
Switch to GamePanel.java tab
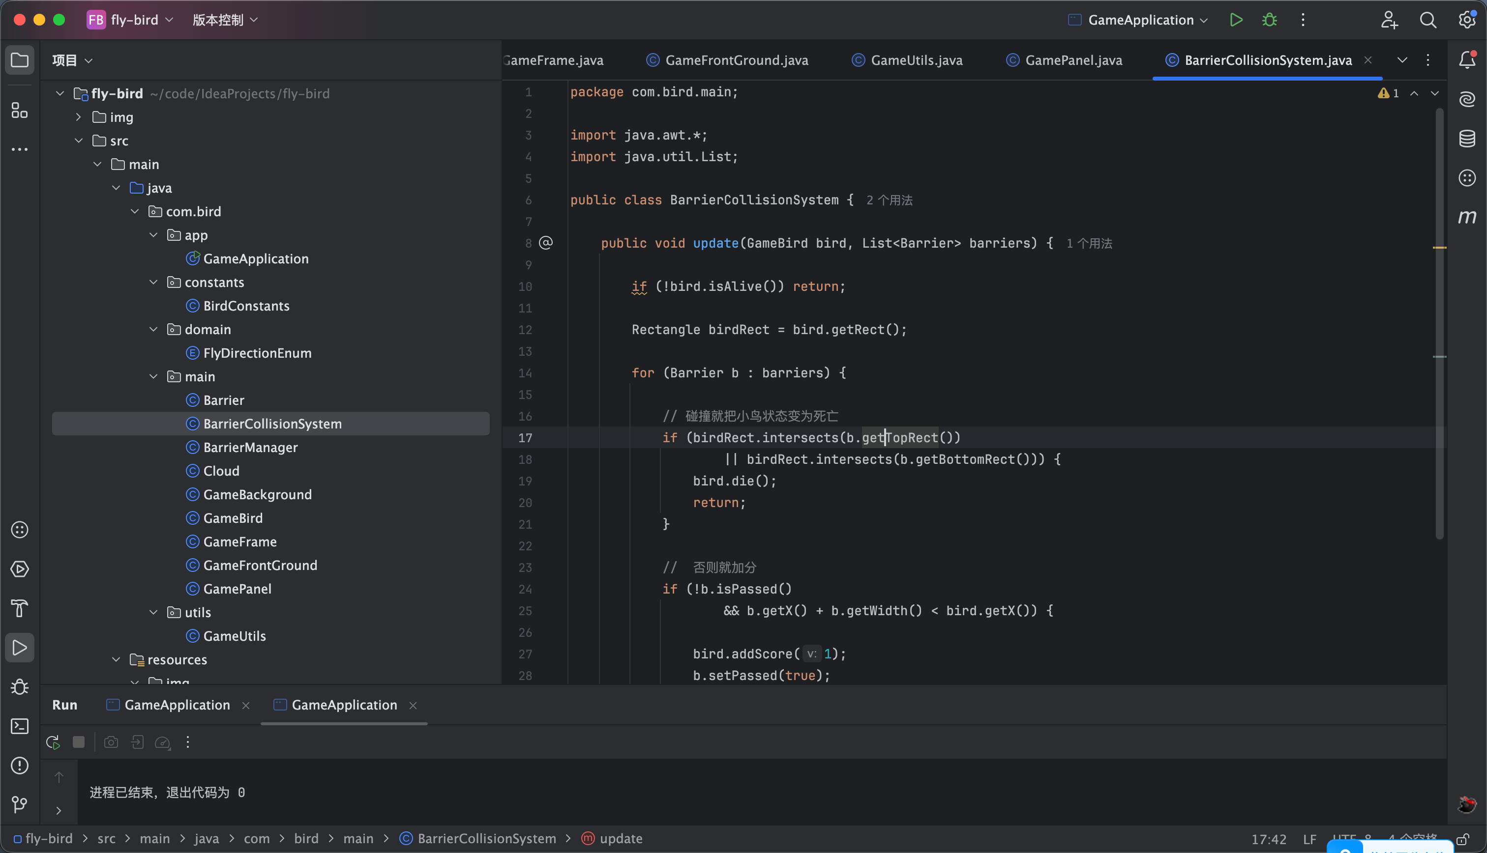pyautogui.click(x=1065, y=60)
